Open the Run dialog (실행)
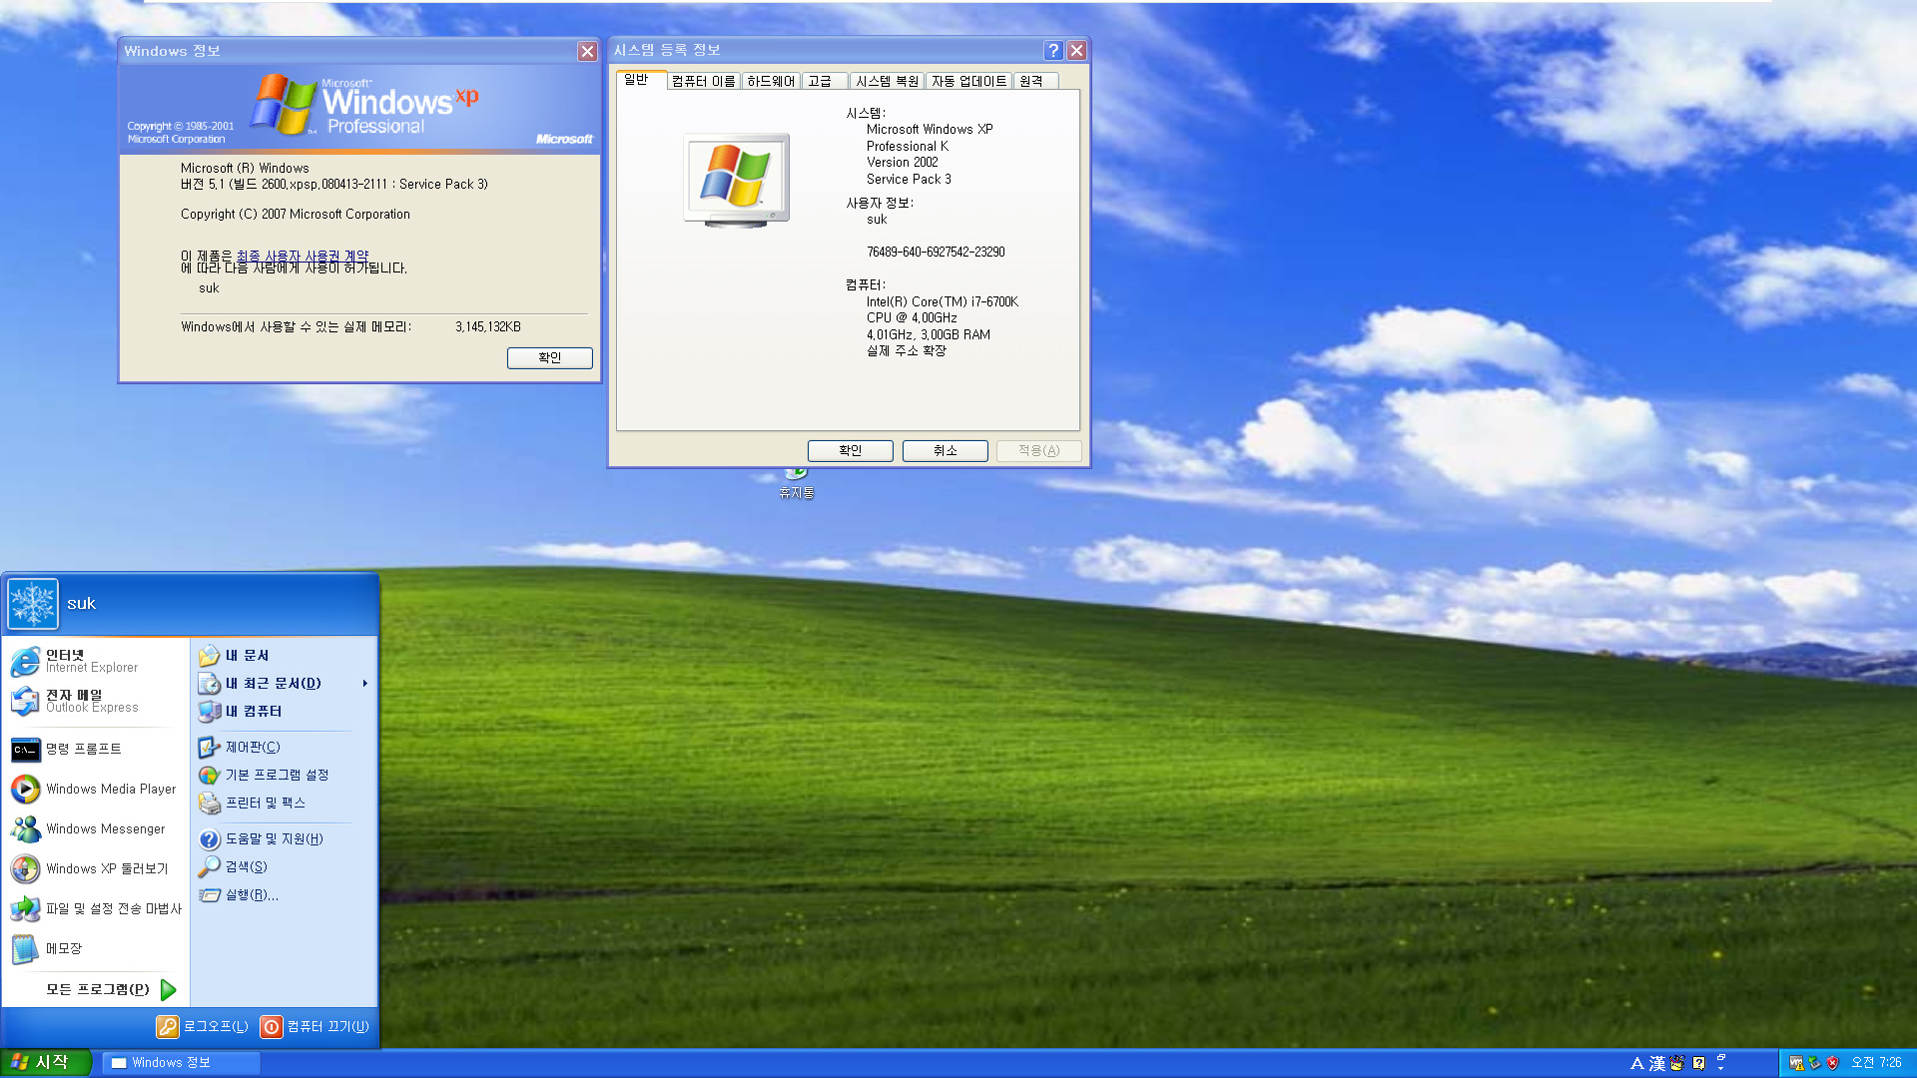The height and width of the screenshot is (1078, 1917). click(x=284, y=895)
